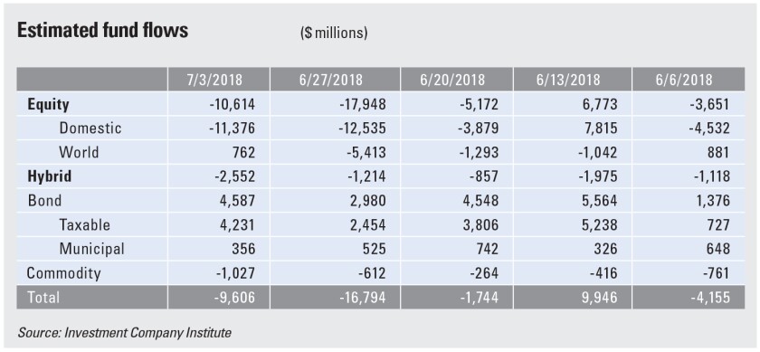The width and height of the screenshot is (760, 352).
Task: Click the Commodity row label
Action: tap(63, 273)
